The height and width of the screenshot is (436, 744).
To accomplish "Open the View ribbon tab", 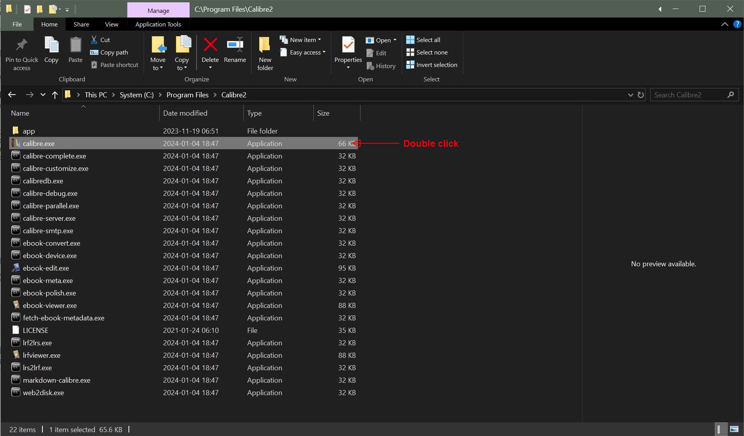I will pyautogui.click(x=111, y=24).
